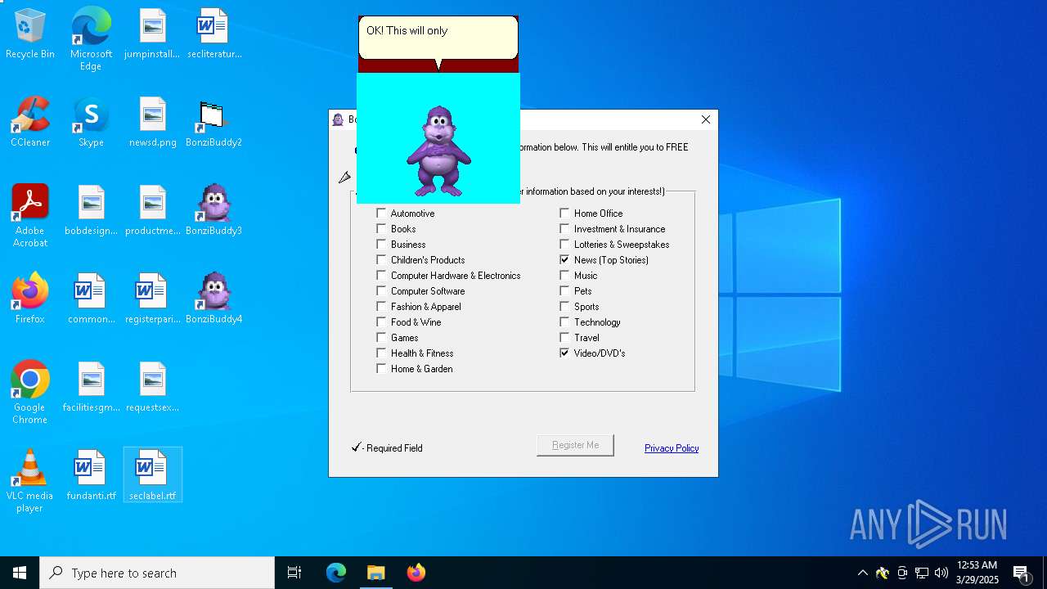The image size is (1047, 589).
Task: Click the Bonzi purple gorilla character
Action: [x=439, y=151]
